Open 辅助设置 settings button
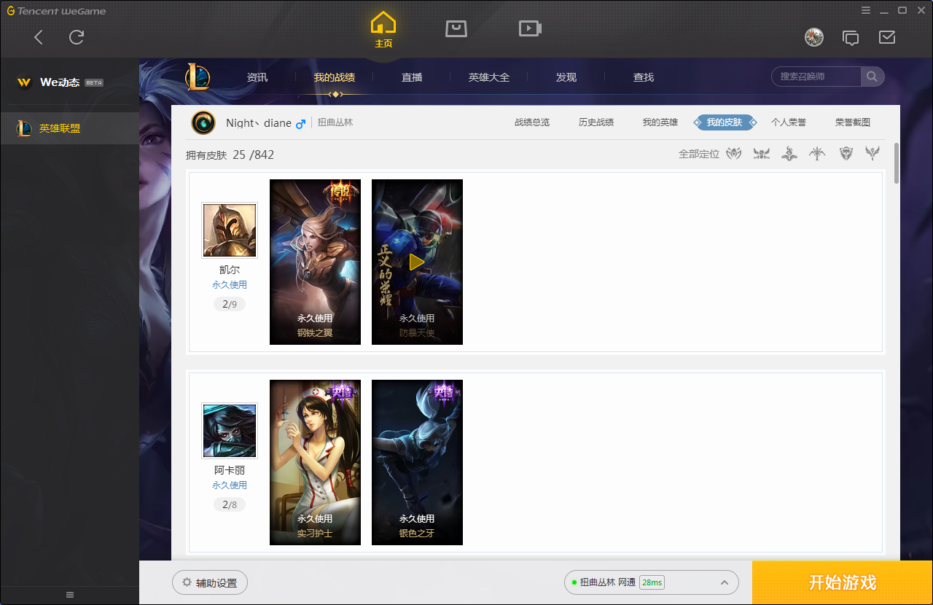Image resolution: width=933 pixels, height=605 pixels. (210, 583)
